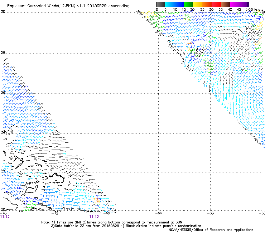
Task: Click the '>50 knots' legend label
Action: 255,9
